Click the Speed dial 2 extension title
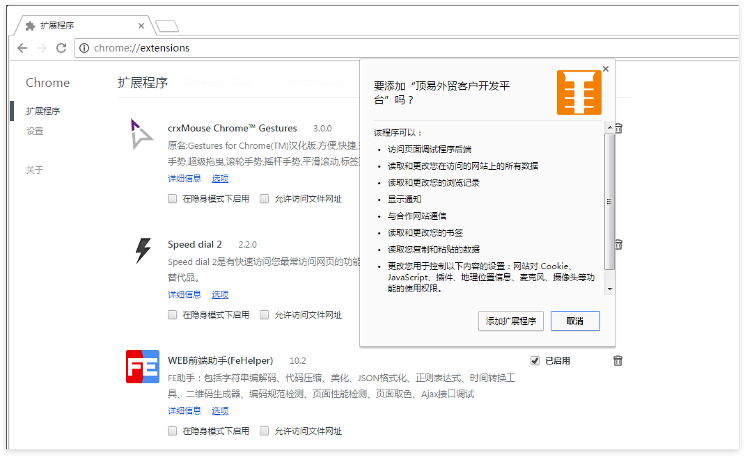The height and width of the screenshot is (457, 745). click(x=195, y=244)
